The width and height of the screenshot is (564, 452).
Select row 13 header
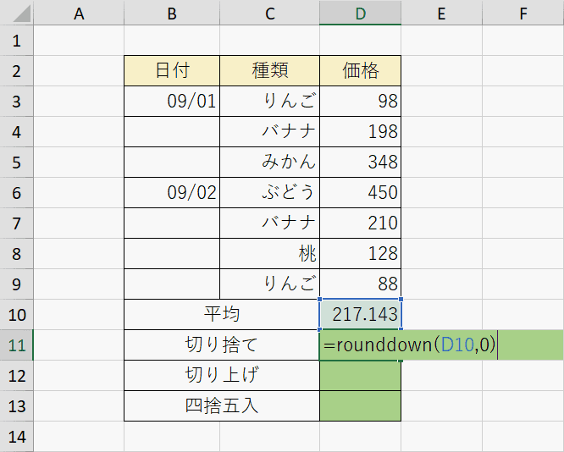(17, 406)
